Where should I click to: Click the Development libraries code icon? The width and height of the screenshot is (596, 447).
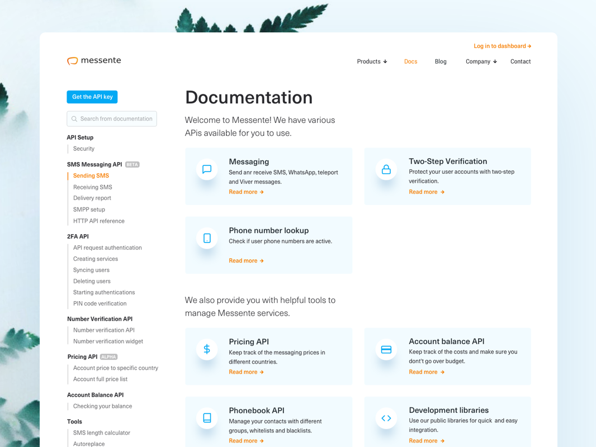click(x=386, y=418)
